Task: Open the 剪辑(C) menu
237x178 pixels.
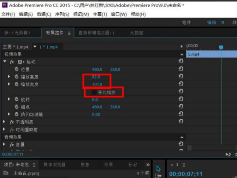Action: tap(44, 14)
